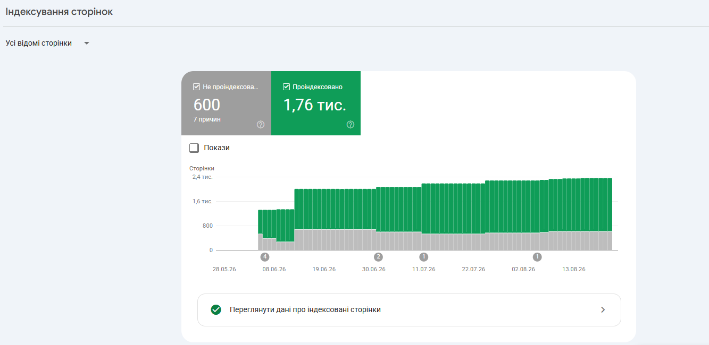This screenshot has width=709, height=345.
Task: Select the gray Не проіндексовано 600 tab
Action: (226, 103)
